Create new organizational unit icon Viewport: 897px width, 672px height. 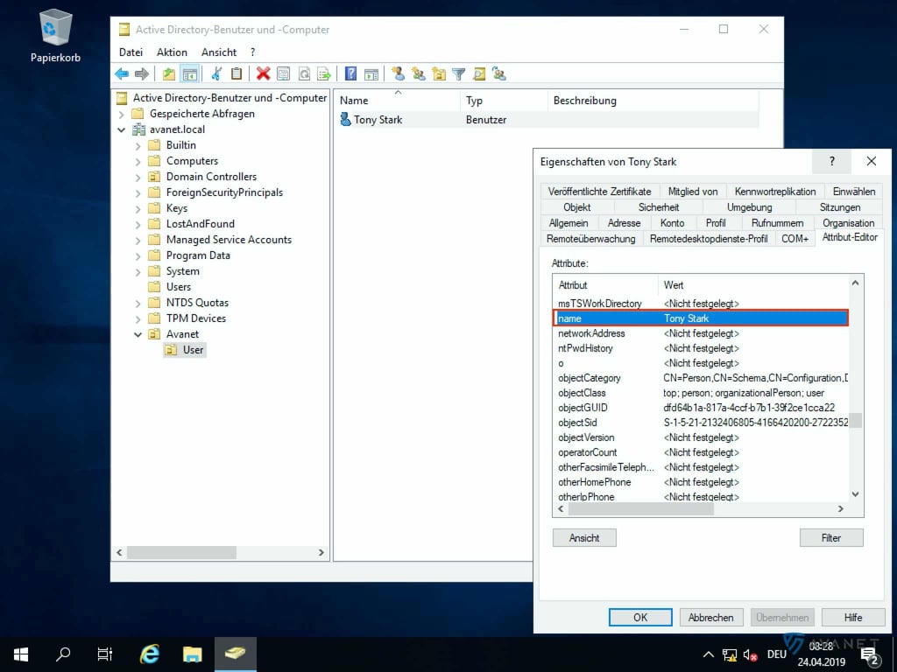point(439,73)
